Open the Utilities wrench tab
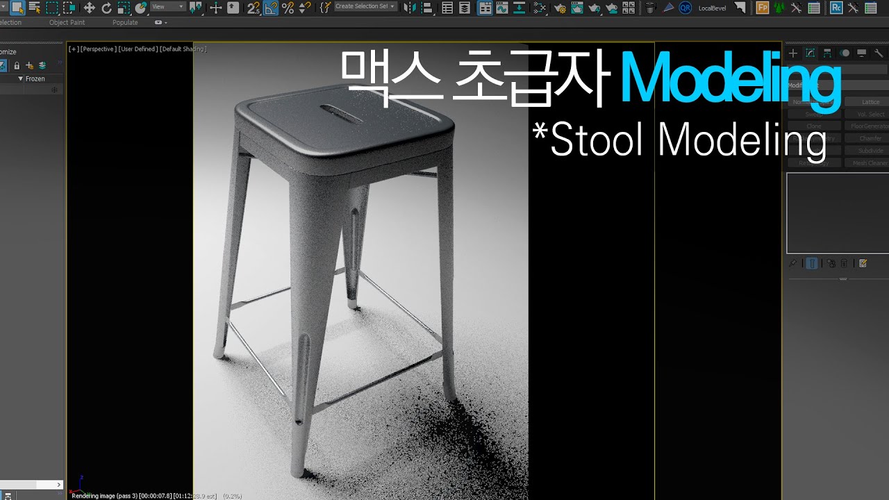The image size is (889, 500). point(879,53)
